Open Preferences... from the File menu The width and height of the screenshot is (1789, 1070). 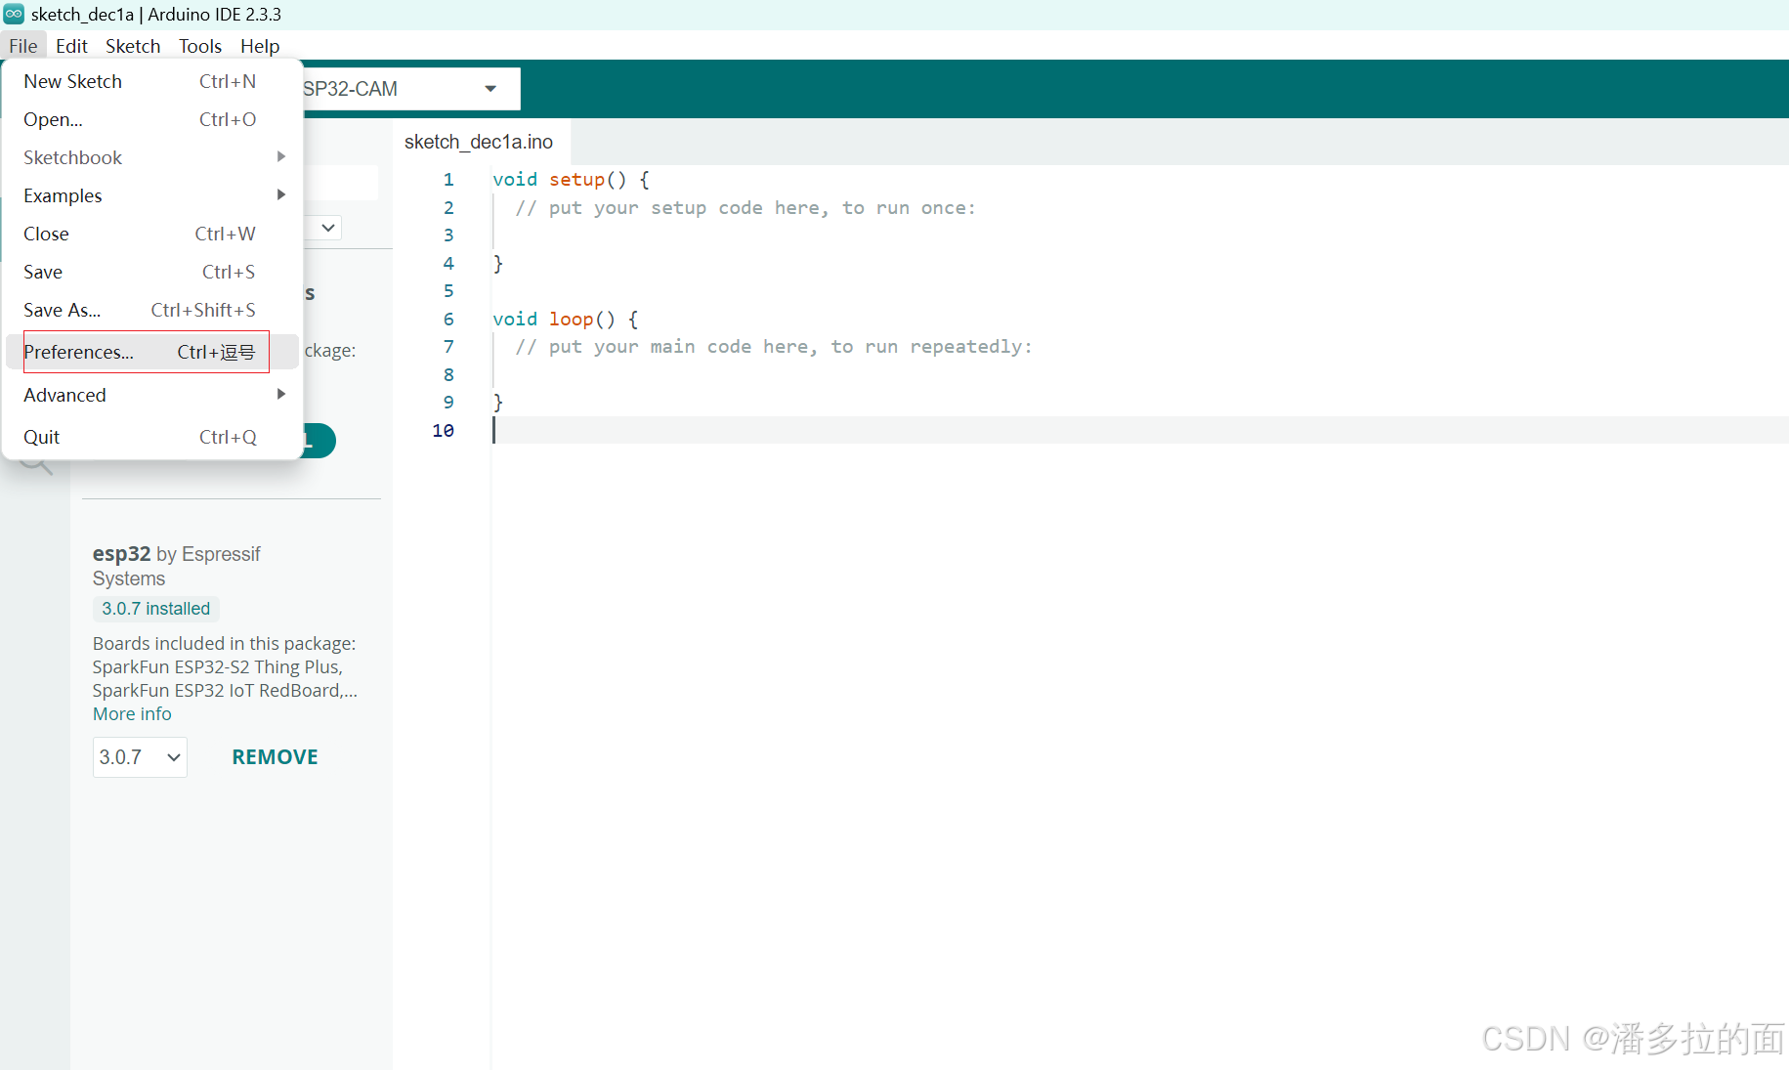pyautogui.click(x=152, y=352)
